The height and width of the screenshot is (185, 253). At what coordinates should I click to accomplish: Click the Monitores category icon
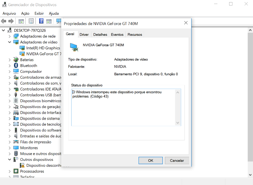point(16,148)
